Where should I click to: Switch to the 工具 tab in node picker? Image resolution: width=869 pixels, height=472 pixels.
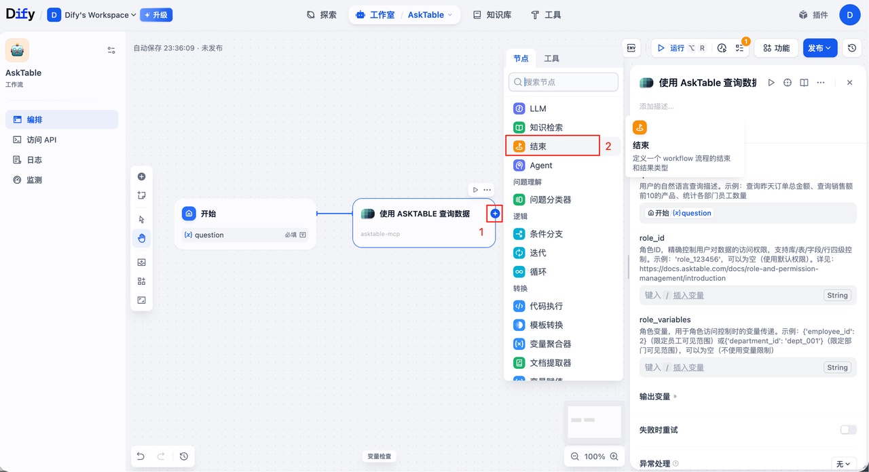click(x=551, y=58)
